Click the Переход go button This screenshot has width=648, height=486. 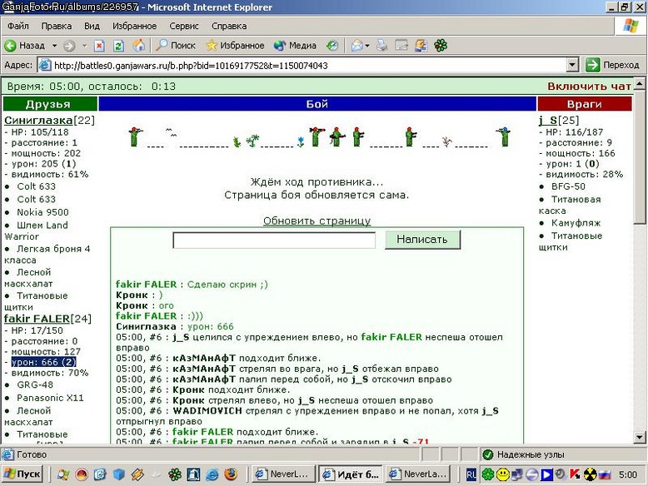coord(613,65)
